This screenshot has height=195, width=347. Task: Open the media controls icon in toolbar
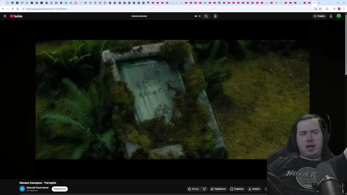point(334,9)
